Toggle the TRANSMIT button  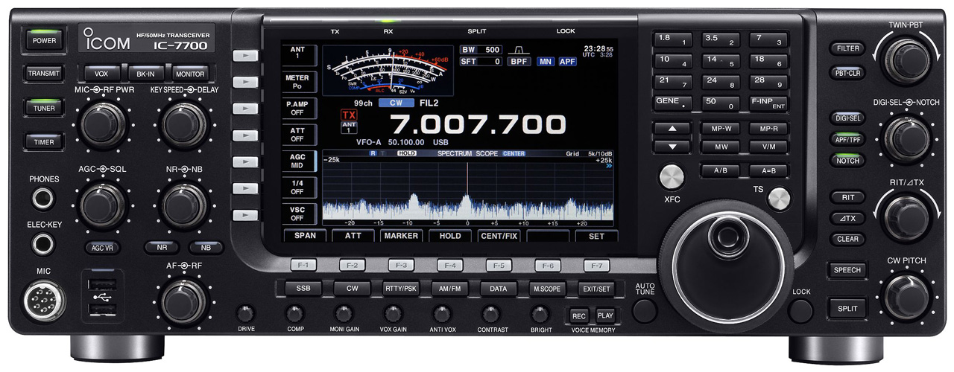point(44,74)
